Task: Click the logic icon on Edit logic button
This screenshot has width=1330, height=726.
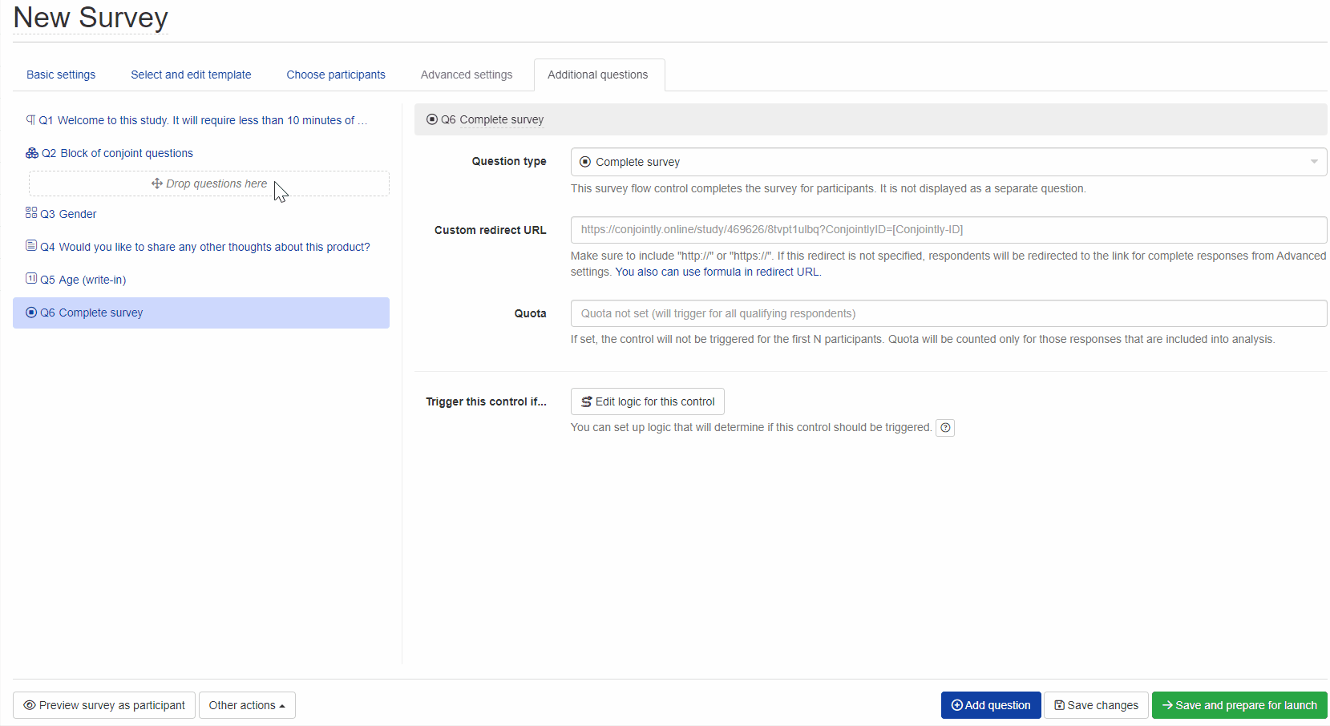Action: tap(586, 401)
